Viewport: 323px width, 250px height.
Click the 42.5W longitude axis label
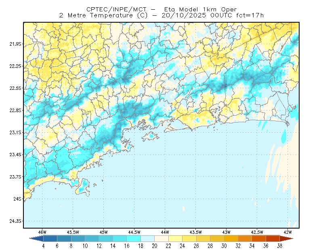coord(257,232)
